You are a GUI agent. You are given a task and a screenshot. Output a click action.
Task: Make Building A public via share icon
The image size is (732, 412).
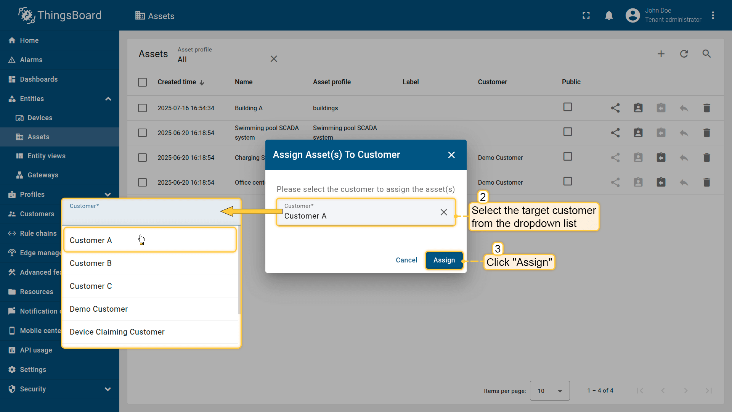tap(615, 108)
